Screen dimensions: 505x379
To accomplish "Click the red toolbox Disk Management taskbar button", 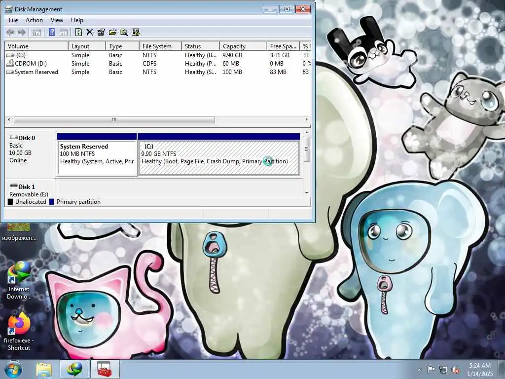I will pyautogui.click(x=105, y=369).
